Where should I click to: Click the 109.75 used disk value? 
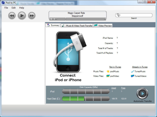115,99
